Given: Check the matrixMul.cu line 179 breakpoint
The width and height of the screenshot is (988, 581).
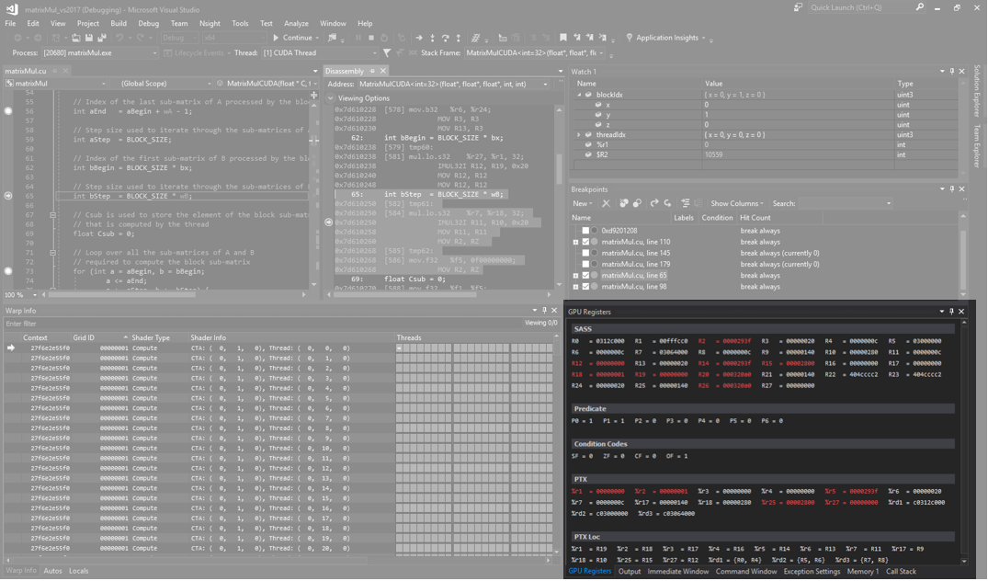Looking at the screenshot, I should [585, 265].
